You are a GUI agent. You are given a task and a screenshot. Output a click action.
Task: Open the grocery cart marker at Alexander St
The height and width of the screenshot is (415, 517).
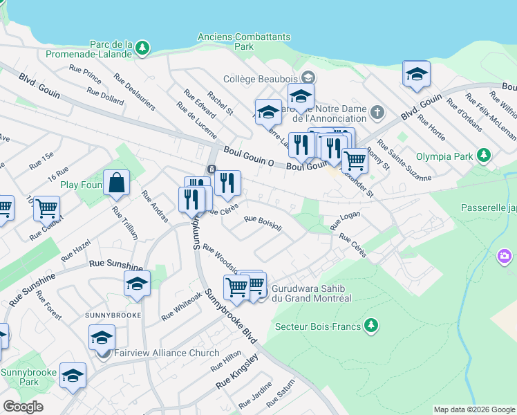pyautogui.click(x=355, y=163)
